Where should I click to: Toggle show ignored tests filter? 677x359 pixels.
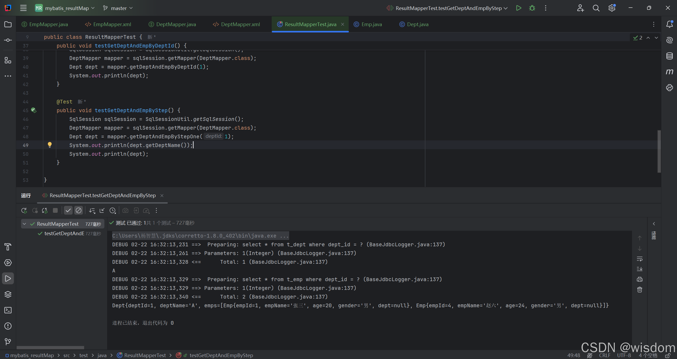[79, 210]
